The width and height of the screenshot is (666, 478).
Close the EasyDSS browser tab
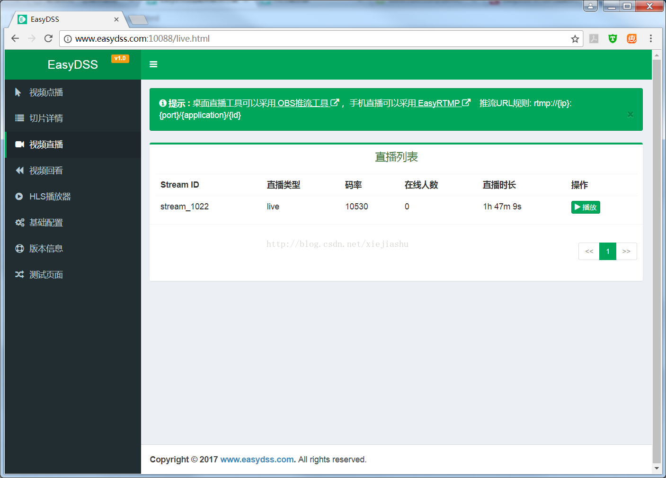[x=116, y=19]
